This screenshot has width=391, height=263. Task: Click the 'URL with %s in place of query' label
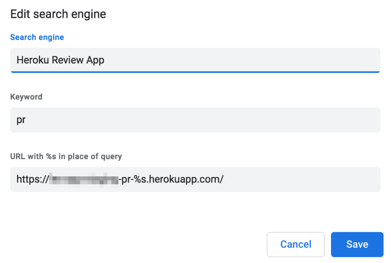coord(66,156)
